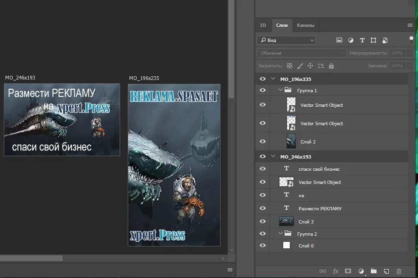Switch to the Каналы tab
The height and width of the screenshot is (278, 418).
(305, 25)
